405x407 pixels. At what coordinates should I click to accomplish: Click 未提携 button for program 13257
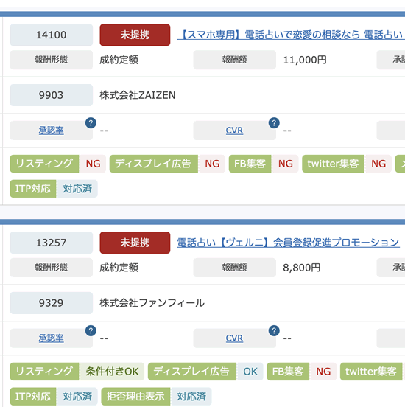pyautogui.click(x=135, y=243)
